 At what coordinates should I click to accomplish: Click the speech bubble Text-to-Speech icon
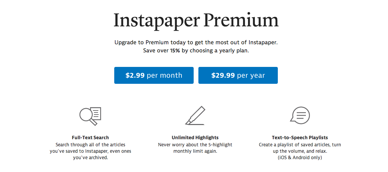300,116
